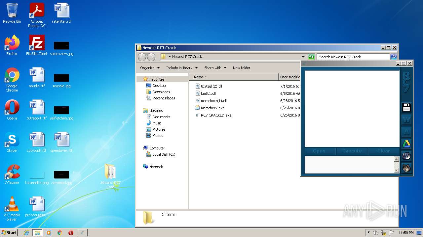Click the Action Center flag tray icon
Image resolution: width=423 pixels, height=237 pixels.
(x=392, y=233)
